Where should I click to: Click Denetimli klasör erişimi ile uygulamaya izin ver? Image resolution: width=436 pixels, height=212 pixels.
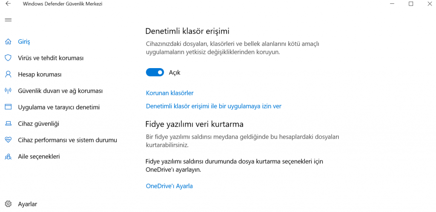(x=213, y=106)
